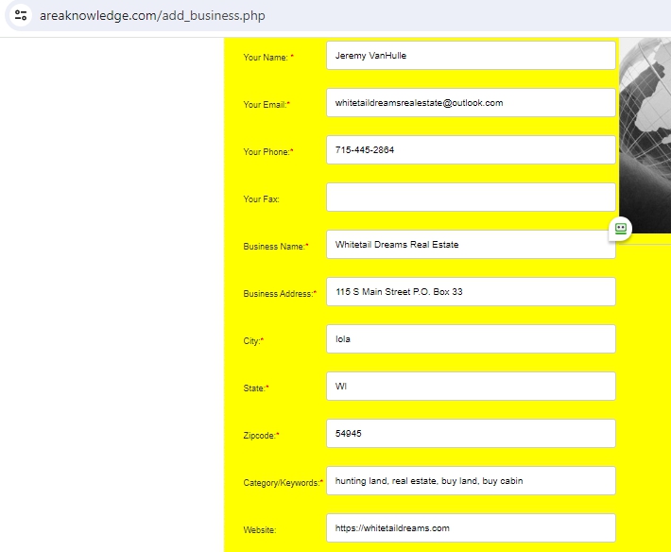Click the "Business Address:" text label

pos(279,294)
